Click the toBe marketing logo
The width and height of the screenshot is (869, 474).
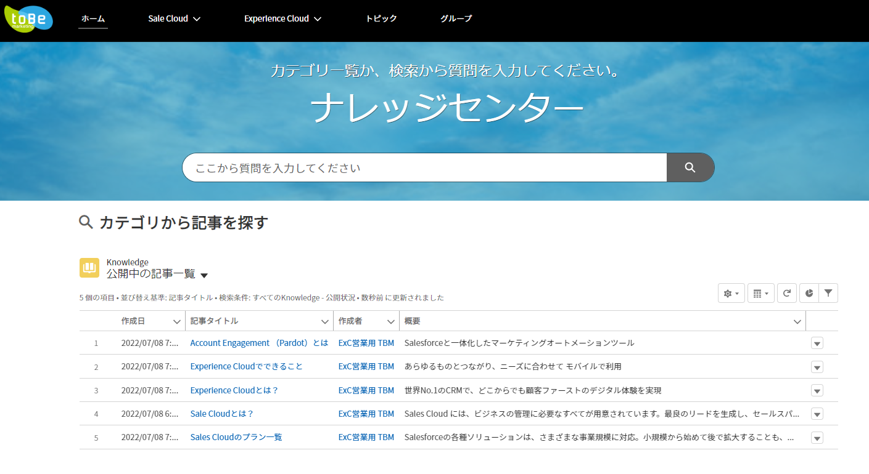29,18
